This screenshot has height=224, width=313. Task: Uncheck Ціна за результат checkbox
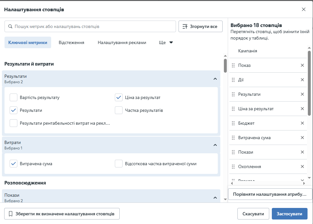click(x=119, y=98)
